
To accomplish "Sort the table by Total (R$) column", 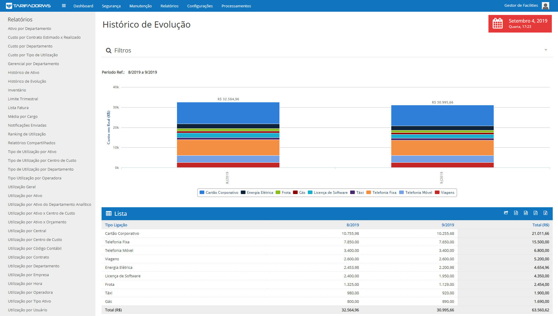I will [x=540, y=225].
